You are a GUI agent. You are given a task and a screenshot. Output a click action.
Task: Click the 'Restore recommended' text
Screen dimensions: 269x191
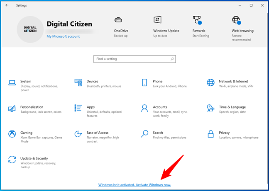pos(241,38)
